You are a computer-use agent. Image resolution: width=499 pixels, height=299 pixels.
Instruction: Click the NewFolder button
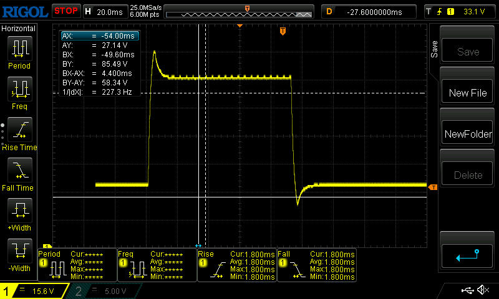pos(467,133)
